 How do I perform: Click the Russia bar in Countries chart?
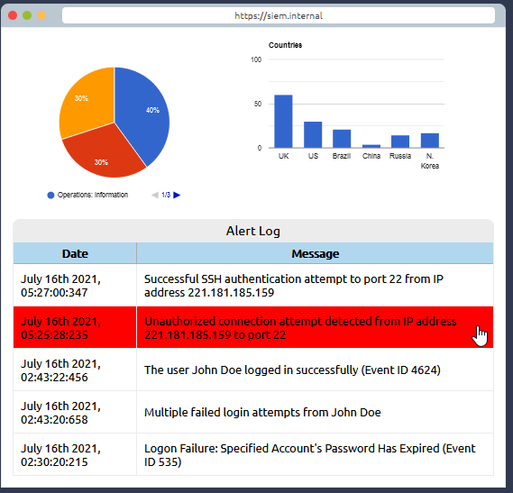tap(400, 142)
